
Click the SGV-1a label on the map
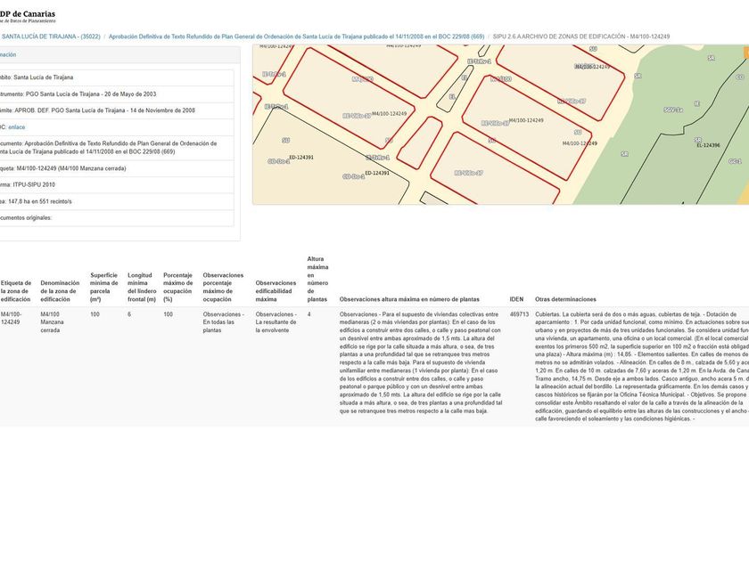click(x=673, y=110)
